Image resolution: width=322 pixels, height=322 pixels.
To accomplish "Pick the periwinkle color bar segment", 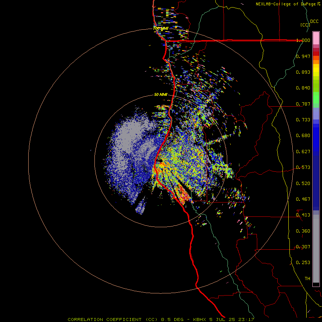I will pos(316,113).
